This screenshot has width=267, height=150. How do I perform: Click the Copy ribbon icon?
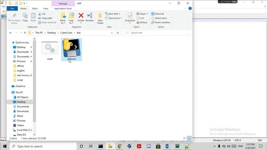point(25,17)
